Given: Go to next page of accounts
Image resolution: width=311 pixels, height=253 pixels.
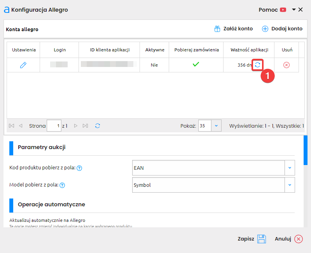Looking at the screenshot, I should point(75,126).
